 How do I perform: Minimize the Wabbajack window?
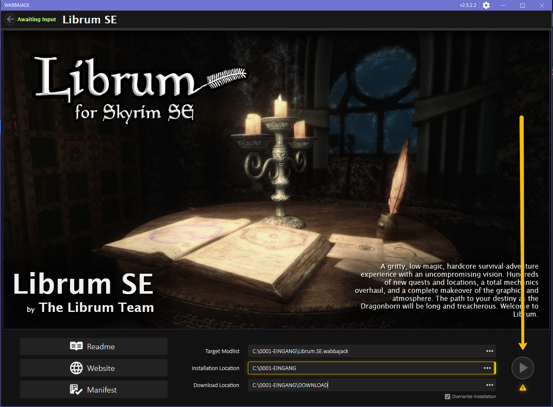click(503, 6)
